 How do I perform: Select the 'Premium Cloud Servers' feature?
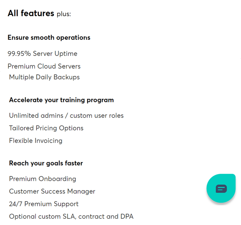pos(44,66)
